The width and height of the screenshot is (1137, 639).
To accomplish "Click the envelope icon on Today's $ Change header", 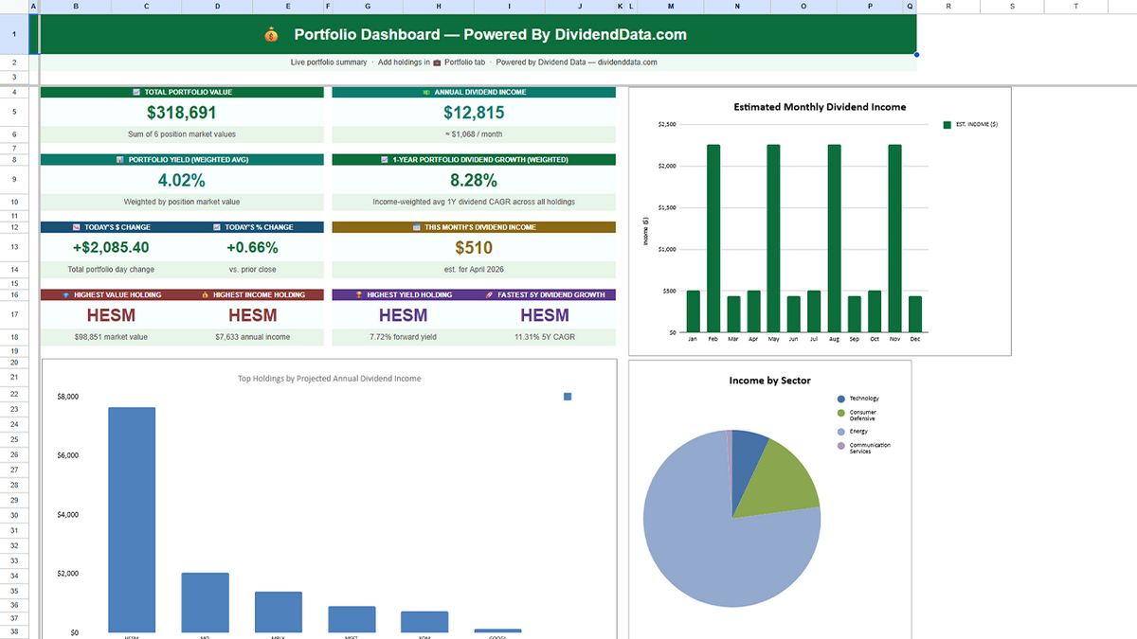I will [75, 226].
